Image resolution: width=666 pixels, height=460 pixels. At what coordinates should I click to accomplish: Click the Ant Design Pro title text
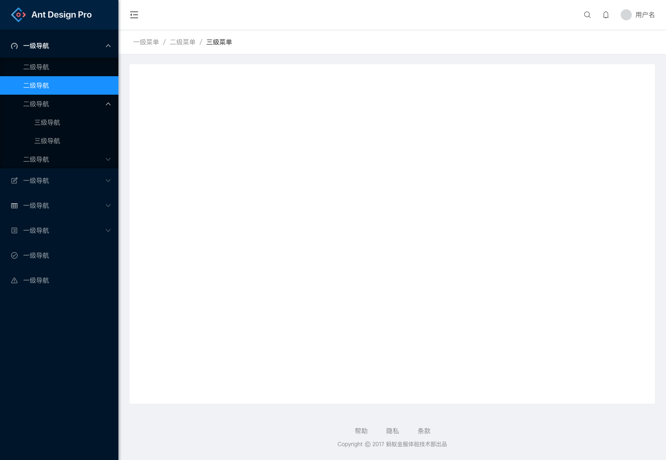point(62,15)
